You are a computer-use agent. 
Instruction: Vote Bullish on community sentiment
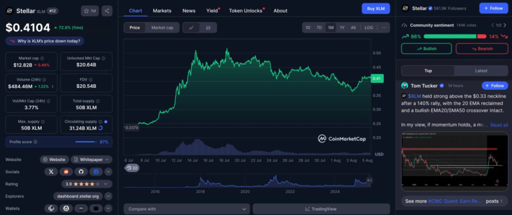click(x=426, y=48)
